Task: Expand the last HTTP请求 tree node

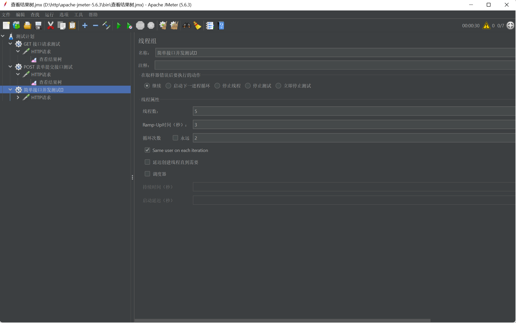Action: pos(18,97)
